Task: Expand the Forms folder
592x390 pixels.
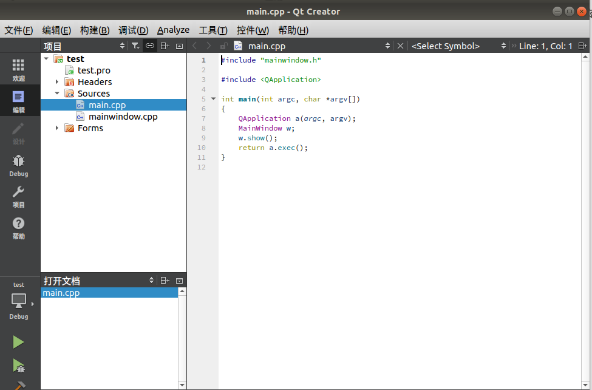Action: coord(57,128)
